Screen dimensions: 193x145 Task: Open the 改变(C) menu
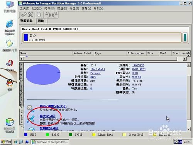coord(37,9)
